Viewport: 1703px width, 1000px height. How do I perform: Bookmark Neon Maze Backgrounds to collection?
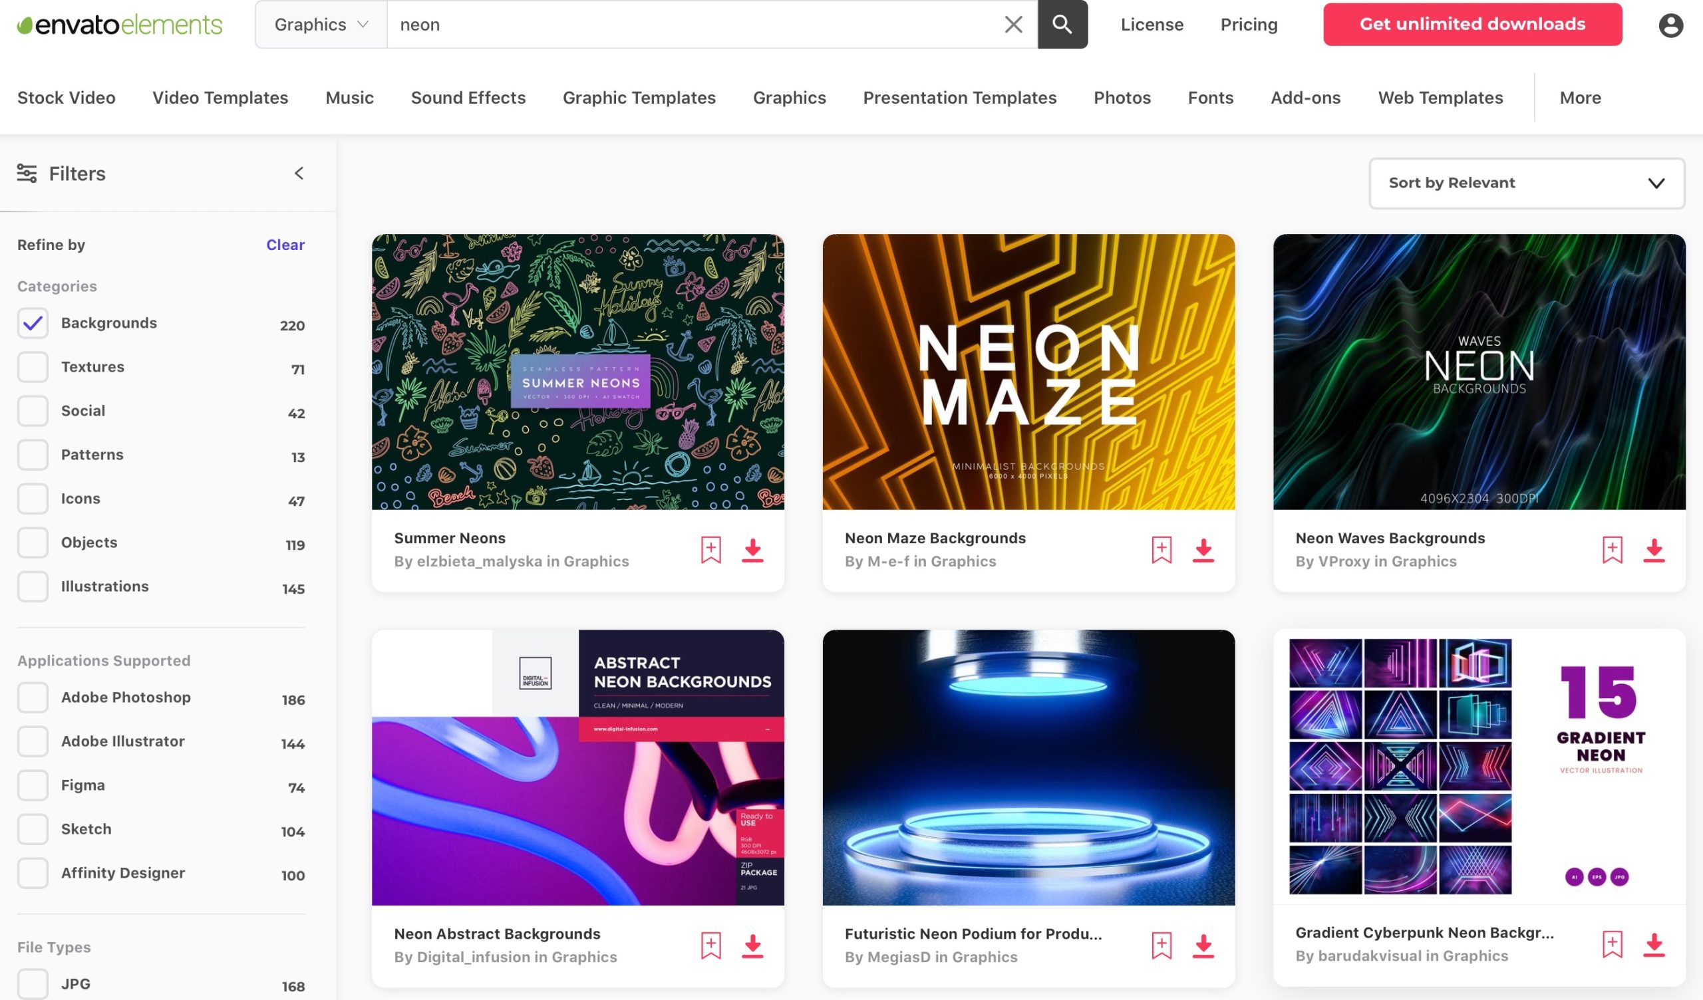(x=1161, y=550)
